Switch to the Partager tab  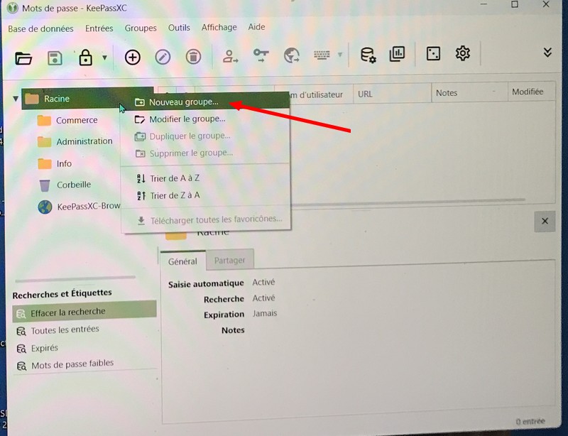click(229, 261)
